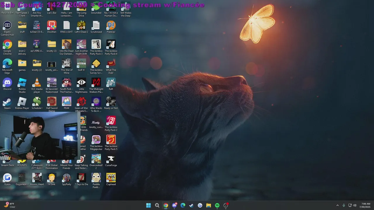This screenshot has height=210, width=374.
Task: Click the Windows Start button
Action: pyautogui.click(x=148, y=205)
